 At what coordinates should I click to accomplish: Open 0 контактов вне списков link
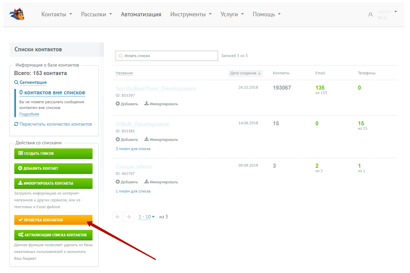coord(52,92)
